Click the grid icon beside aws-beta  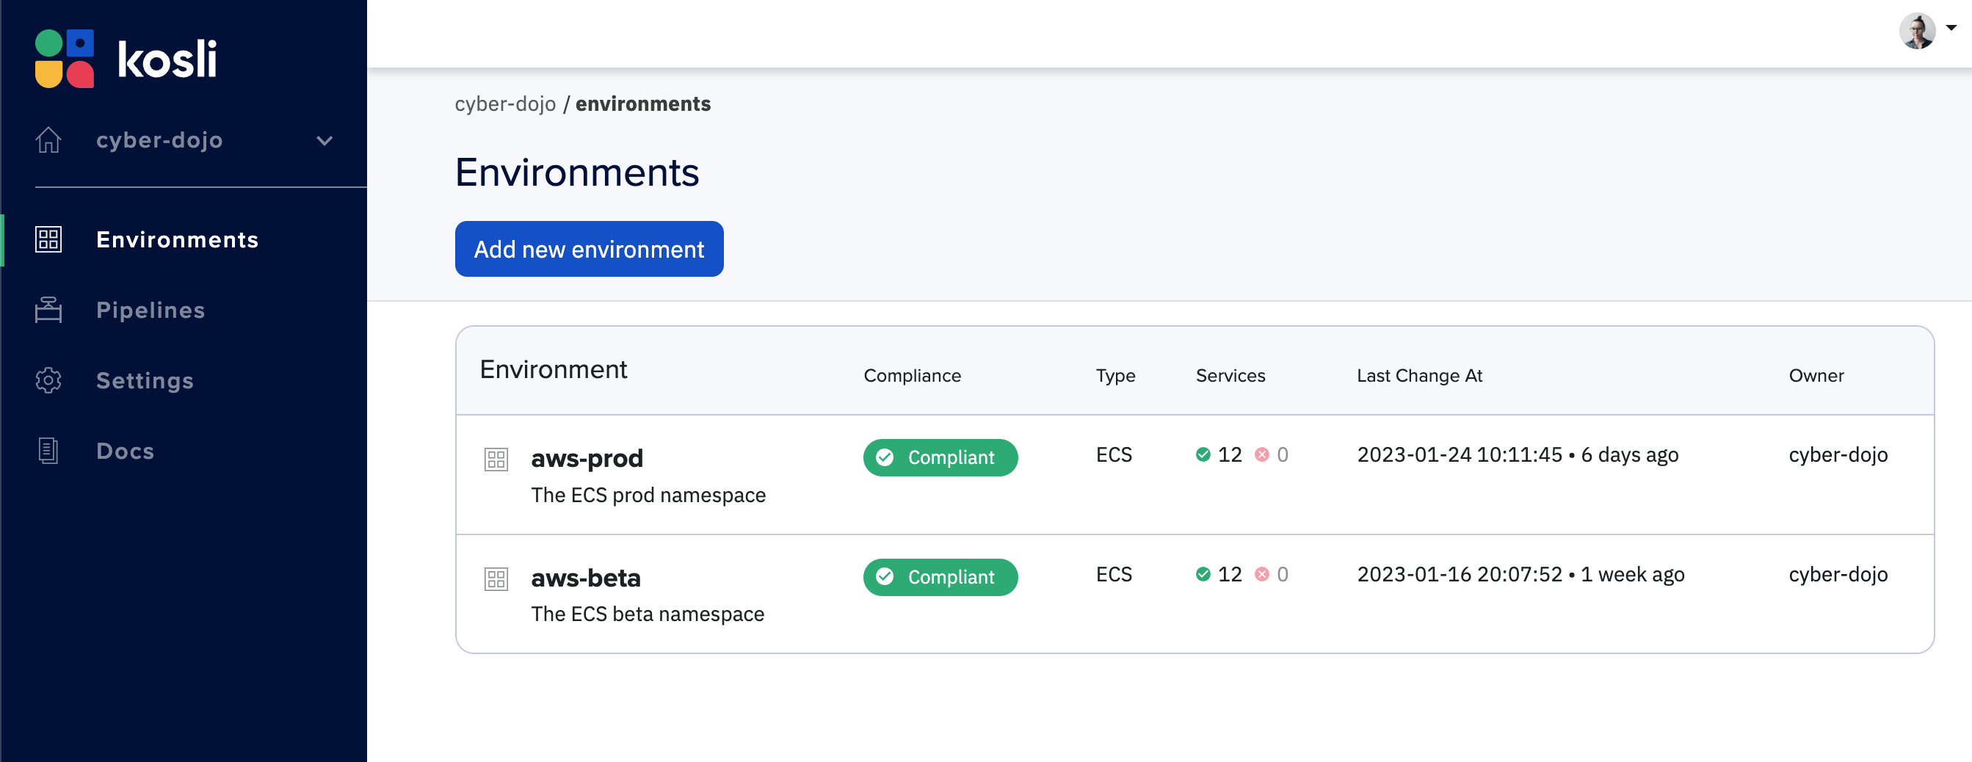pyautogui.click(x=496, y=579)
